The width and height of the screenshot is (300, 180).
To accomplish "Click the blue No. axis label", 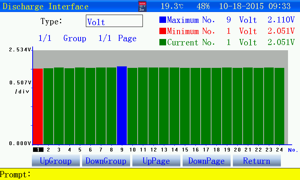I will [x=293, y=150].
